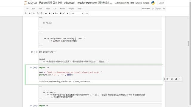The image size is (191, 107).
Task: Copy the selected cells
Action: point(38,13)
